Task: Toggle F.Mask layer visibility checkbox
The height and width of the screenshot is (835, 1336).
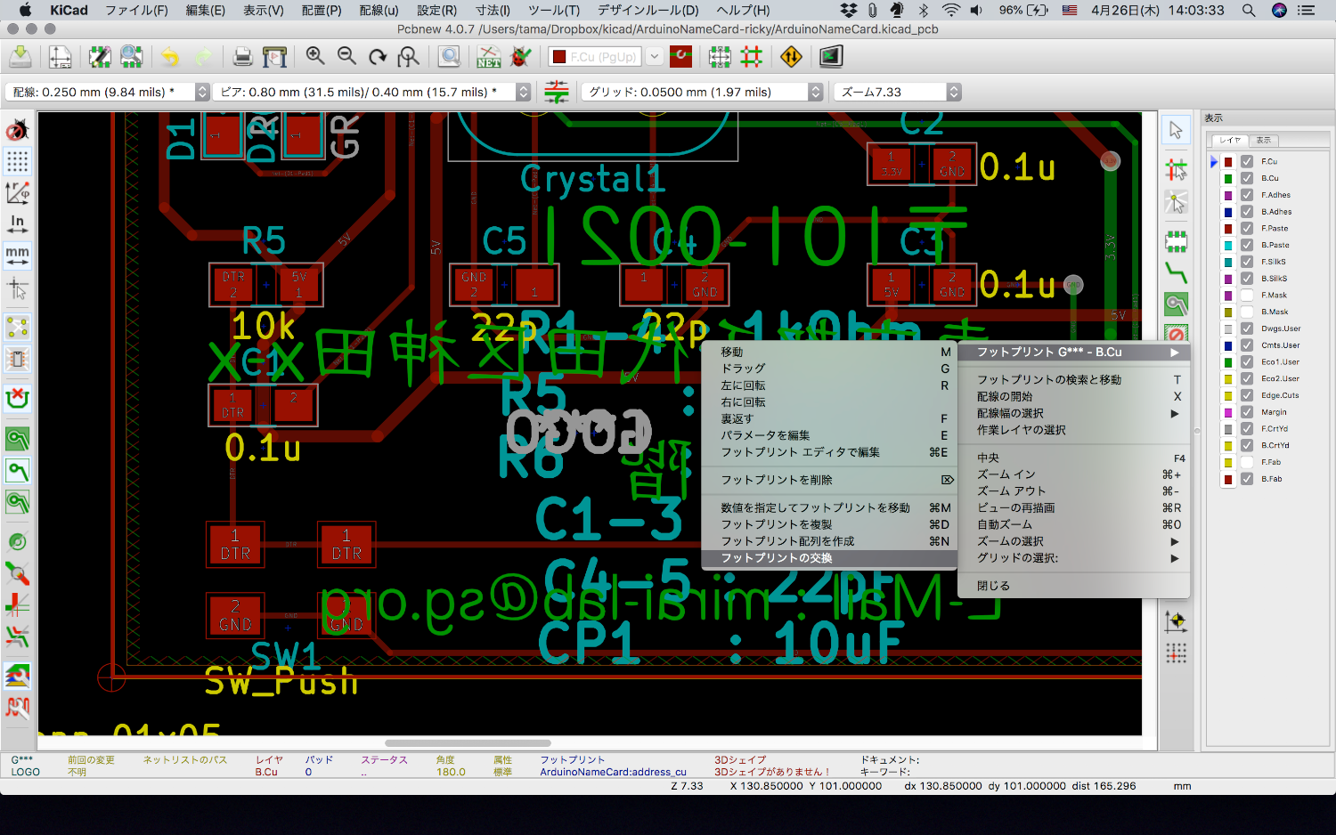Action: (1247, 296)
